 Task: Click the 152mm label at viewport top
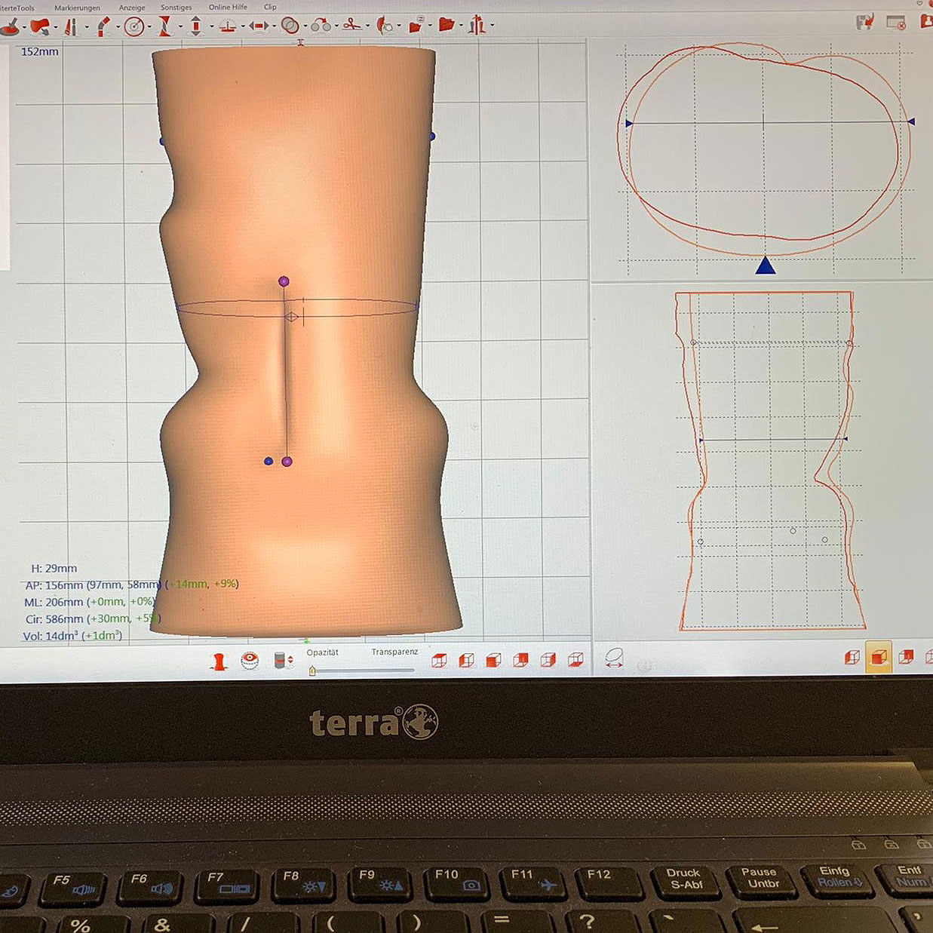pos(39,52)
